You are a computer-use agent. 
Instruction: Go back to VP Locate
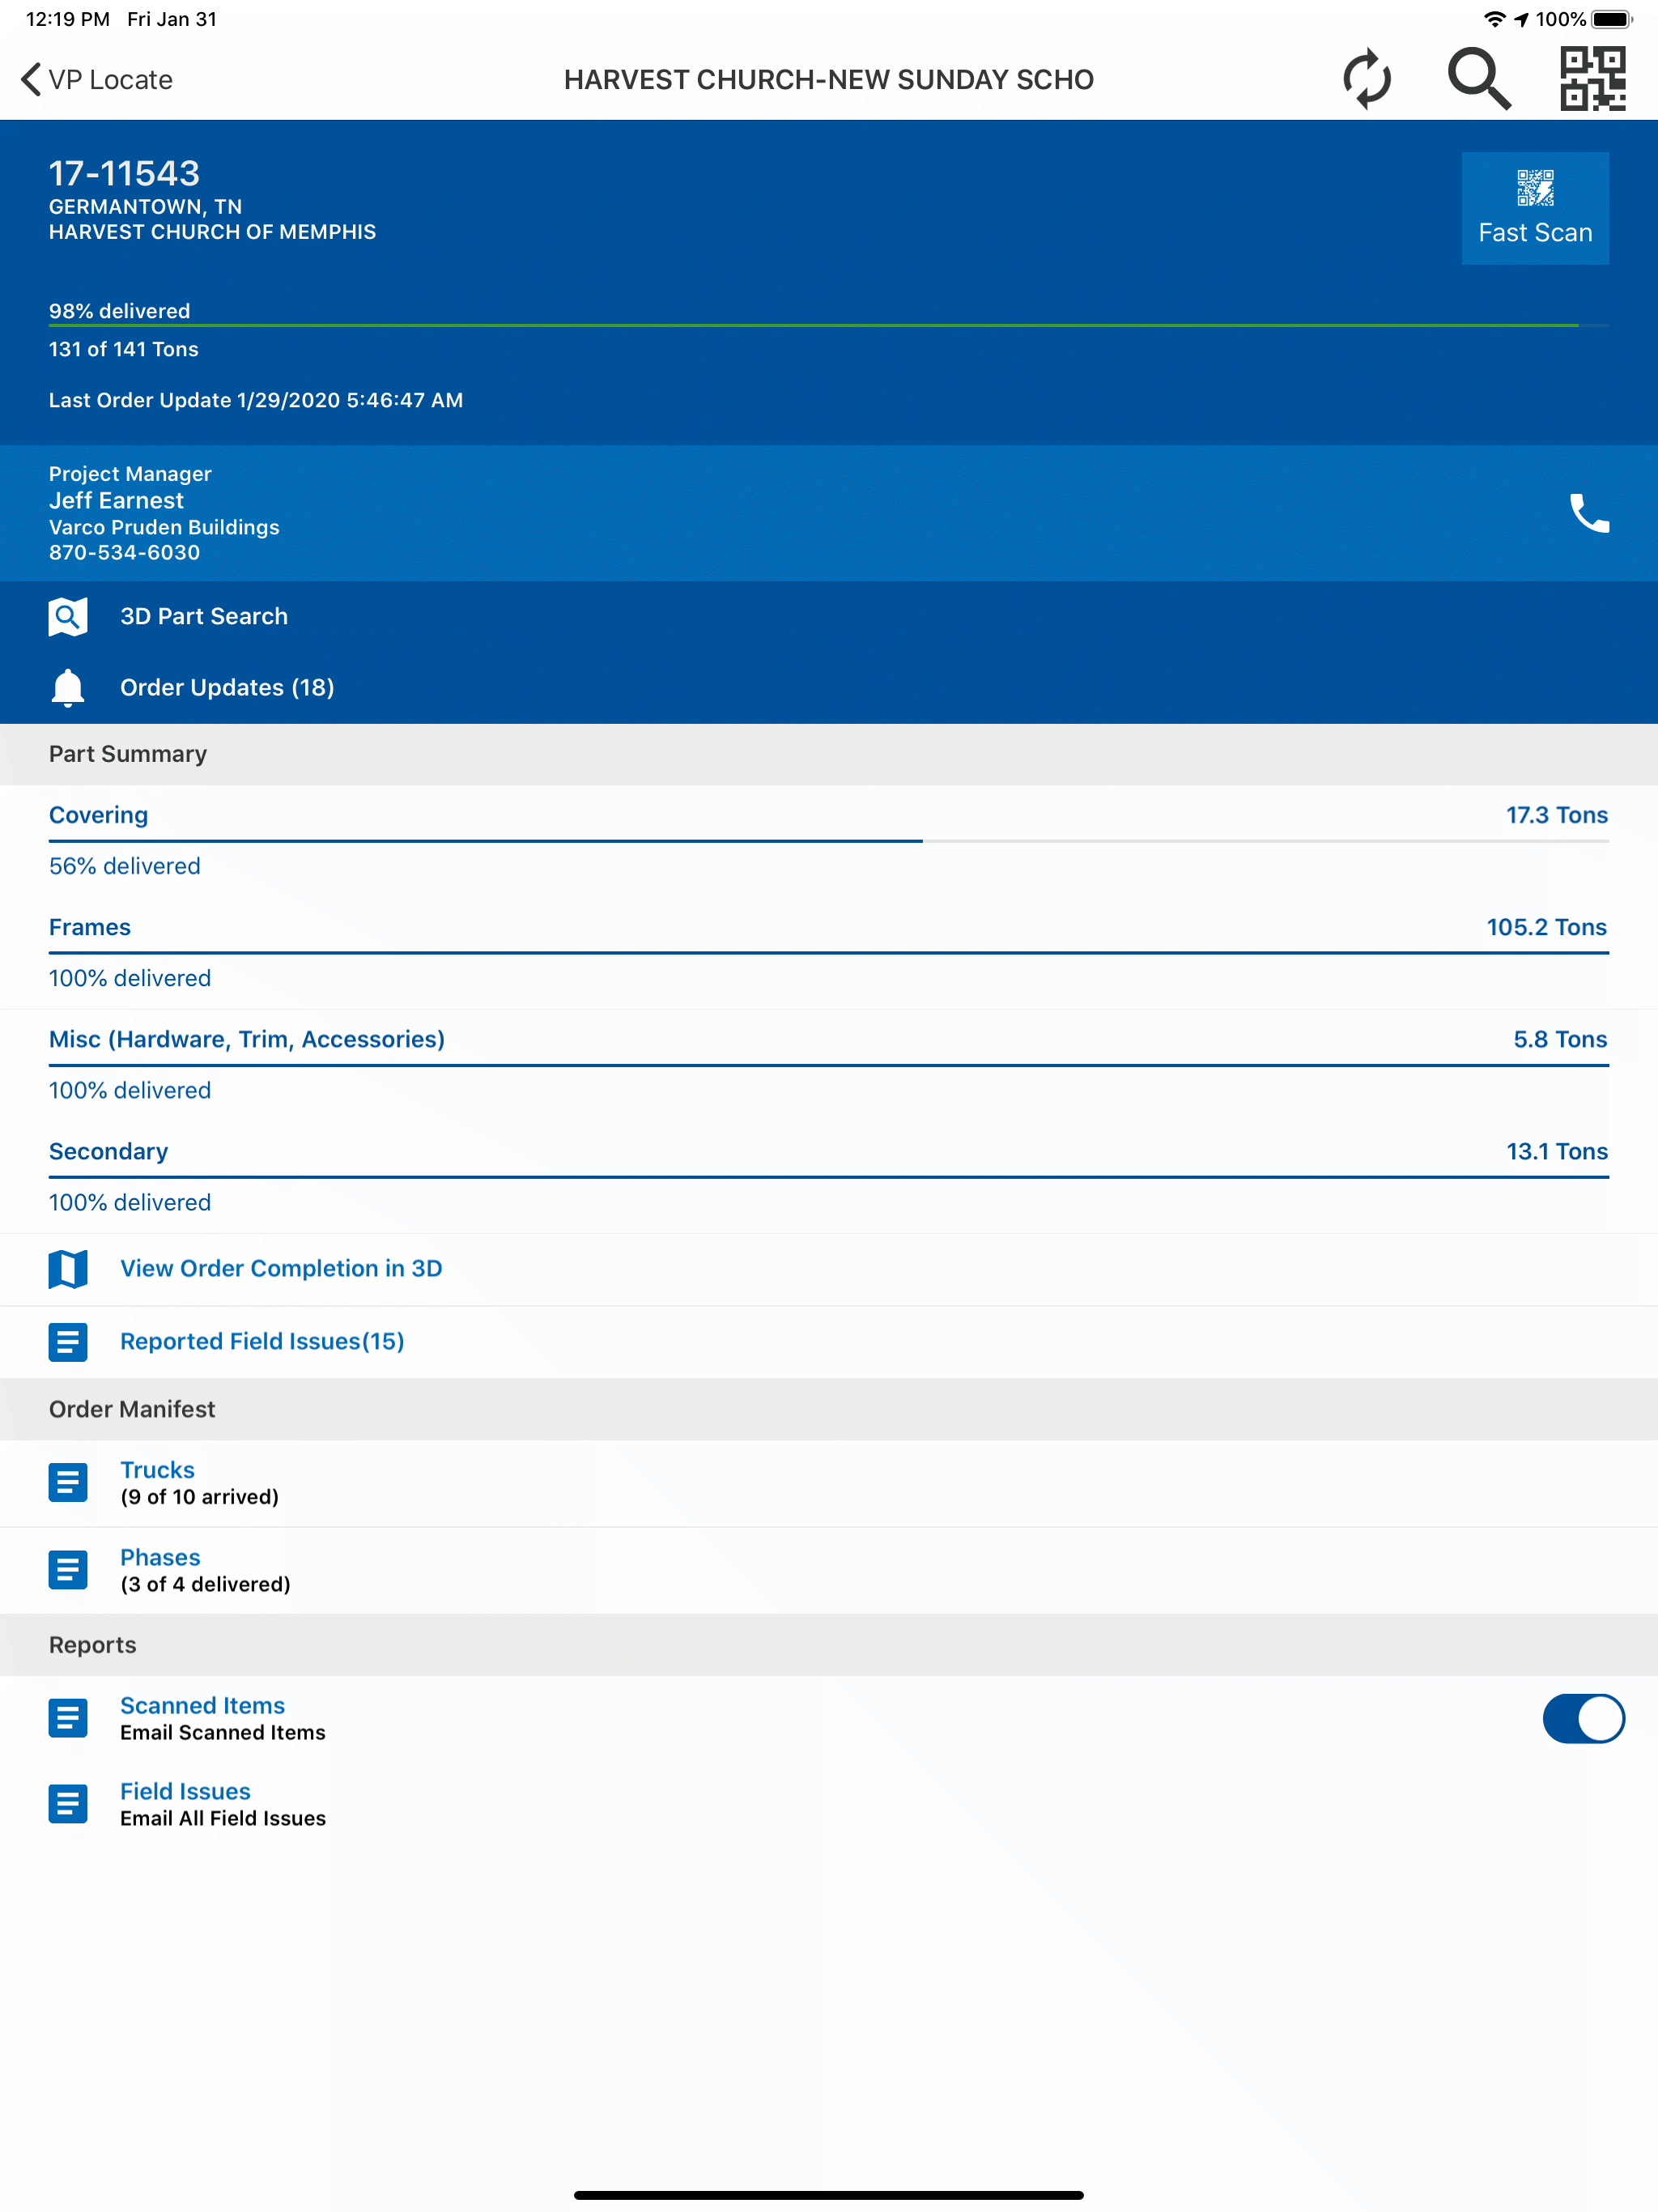[97, 80]
